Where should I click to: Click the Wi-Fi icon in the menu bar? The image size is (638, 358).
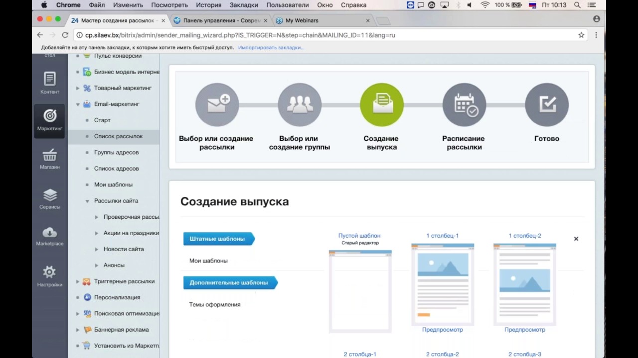coord(485,5)
